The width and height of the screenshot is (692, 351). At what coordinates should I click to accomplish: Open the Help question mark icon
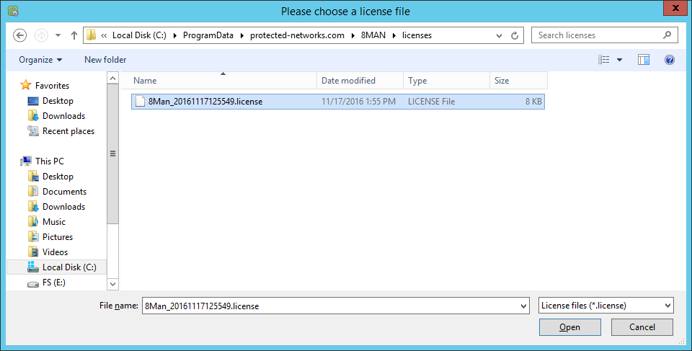click(x=669, y=60)
